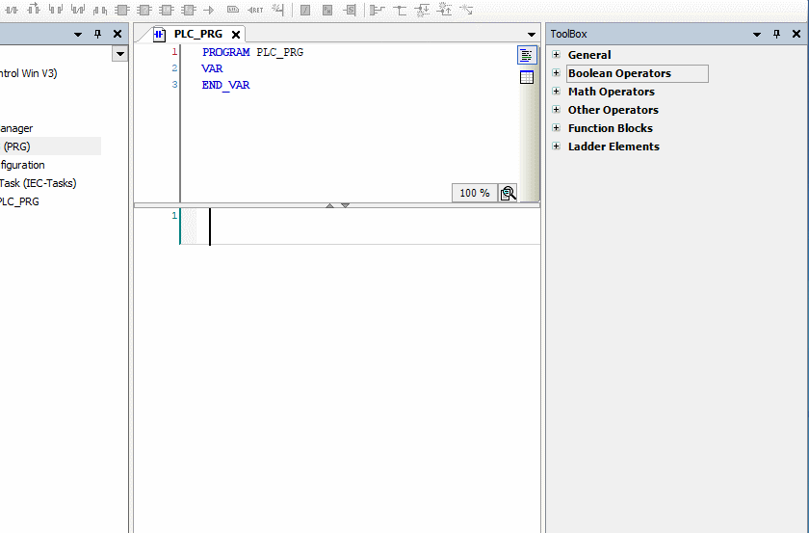Image resolution: width=809 pixels, height=533 pixels.
Task: Switch declaration editor to tabular view
Action: point(527,77)
